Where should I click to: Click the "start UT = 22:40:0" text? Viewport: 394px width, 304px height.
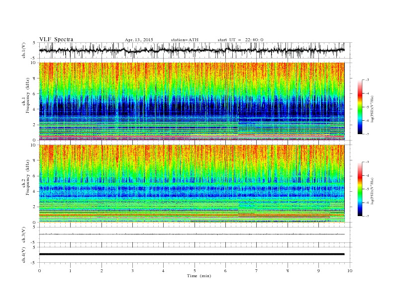[x=240, y=40]
